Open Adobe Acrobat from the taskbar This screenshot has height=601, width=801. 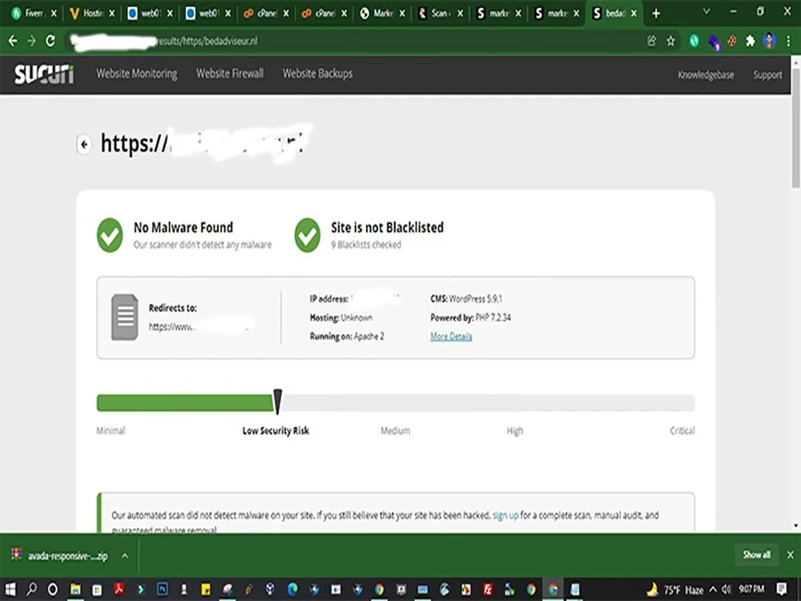[x=119, y=589]
